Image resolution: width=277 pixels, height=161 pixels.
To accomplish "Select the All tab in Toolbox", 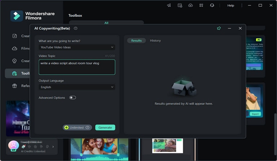I will (106, 23).
